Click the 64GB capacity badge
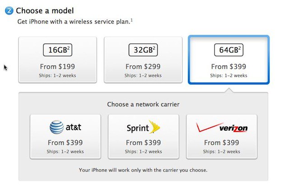 [x=229, y=49]
